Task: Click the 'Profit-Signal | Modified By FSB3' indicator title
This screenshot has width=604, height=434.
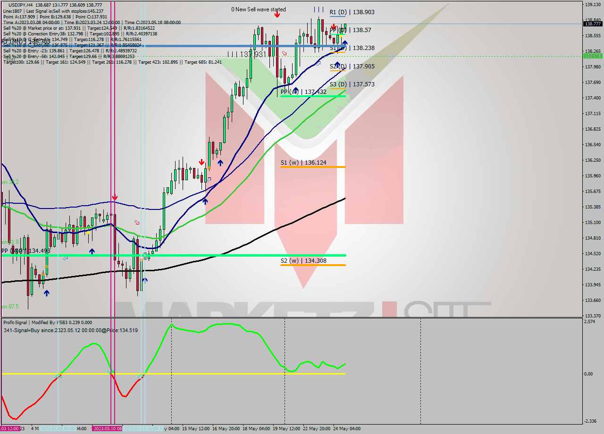Action: point(47,323)
